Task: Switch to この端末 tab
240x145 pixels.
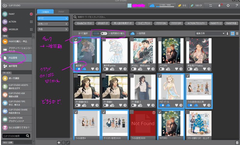Action: click(x=45, y=12)
